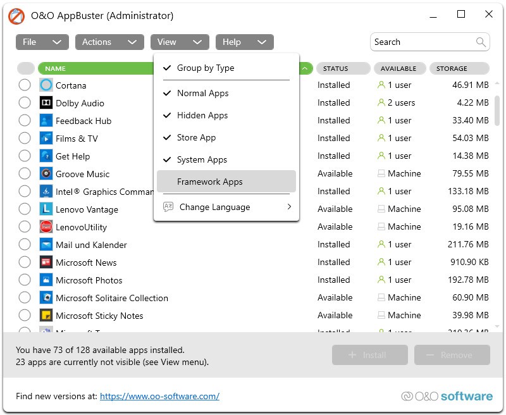Click the LenovoUtility app icon
506x415 pixels.
click(x=46, y=227)
